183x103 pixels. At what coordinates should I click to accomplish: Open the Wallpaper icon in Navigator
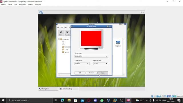coord(118,43)
